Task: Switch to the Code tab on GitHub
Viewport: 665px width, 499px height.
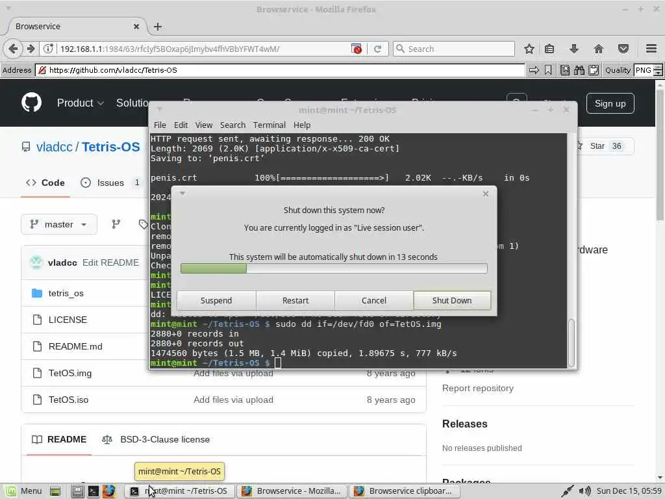Action: [45, 183]
